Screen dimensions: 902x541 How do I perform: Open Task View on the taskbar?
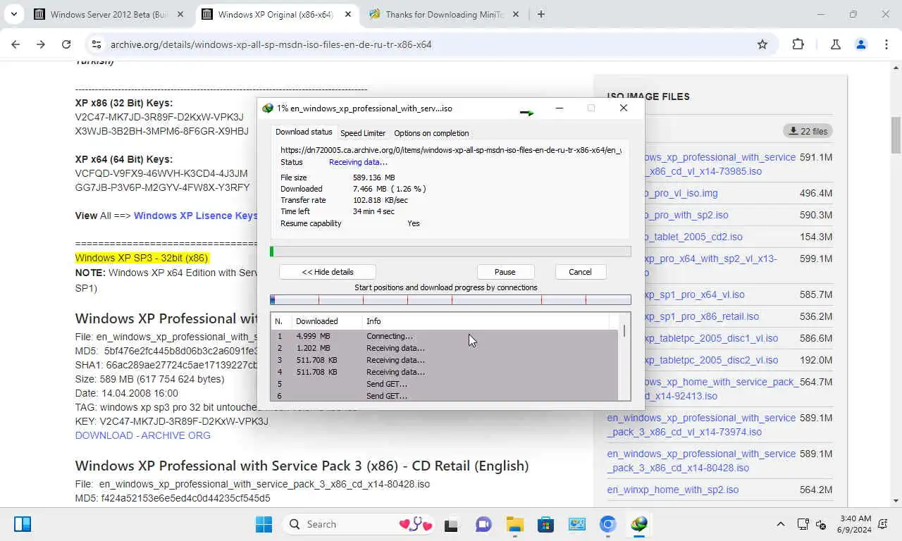pos(451,524)
